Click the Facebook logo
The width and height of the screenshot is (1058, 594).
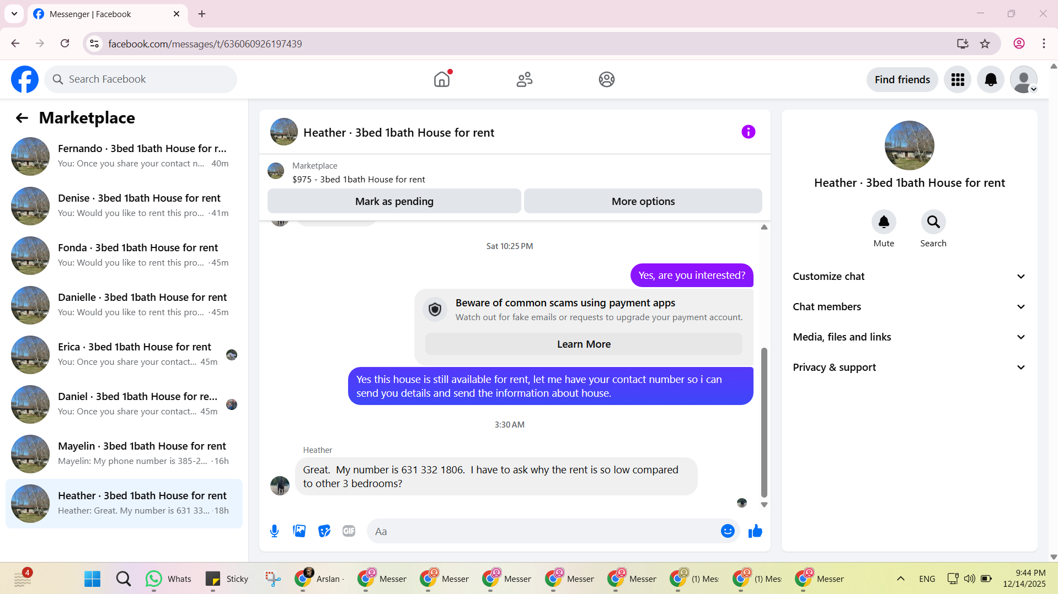(25, 79)
